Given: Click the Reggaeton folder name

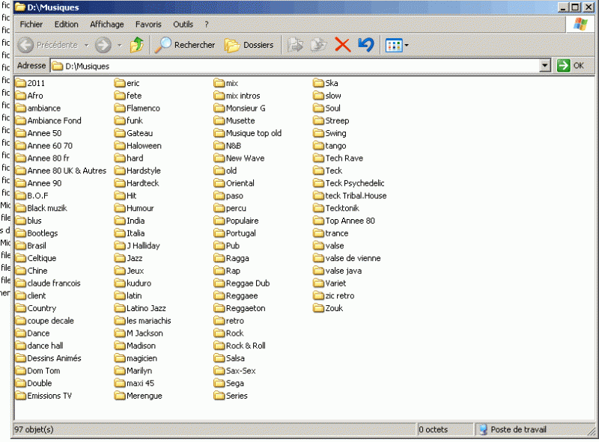Looking at the screenshot, I should click(246, 308).
